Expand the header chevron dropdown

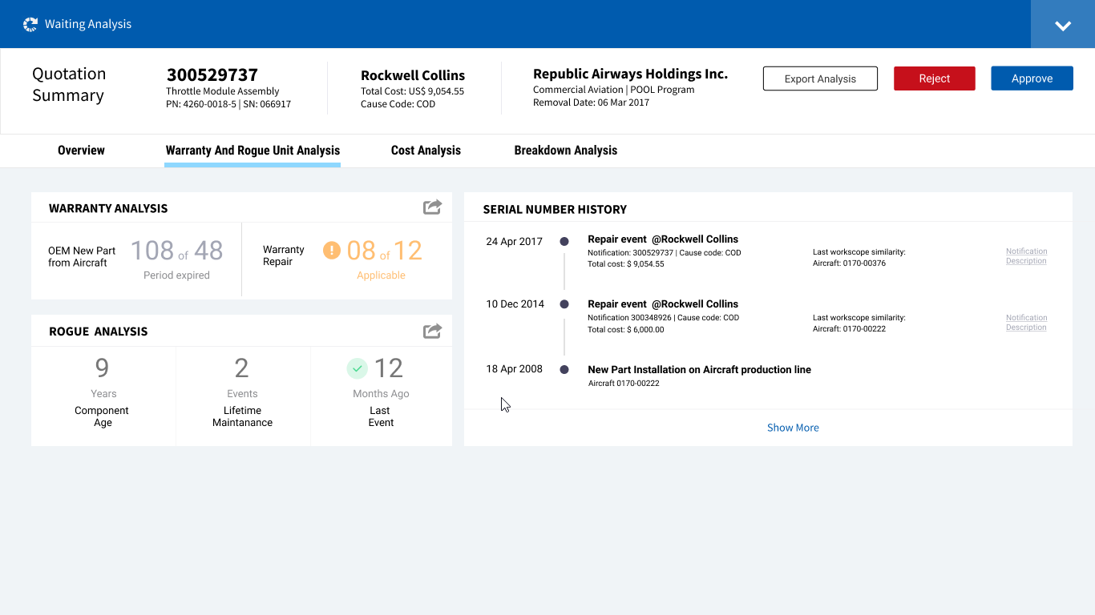click(1063, 25)
